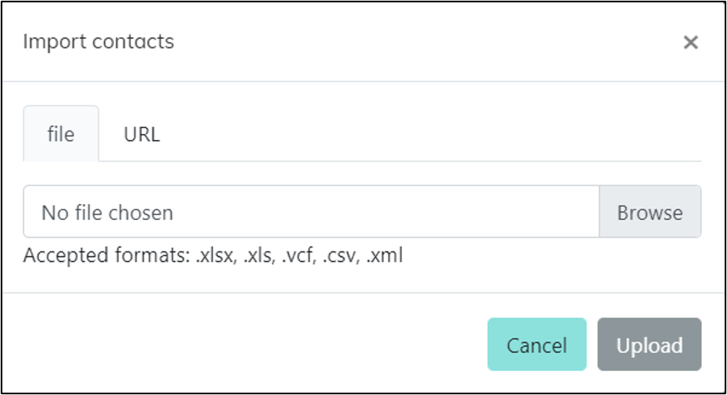
Task: Start uploading with the Upload button
Action: [x=650, y=345]
